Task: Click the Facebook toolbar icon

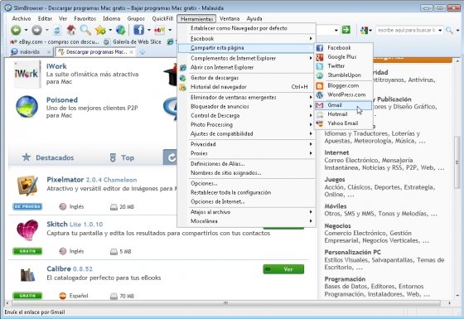Action: (x=138, y=30)
